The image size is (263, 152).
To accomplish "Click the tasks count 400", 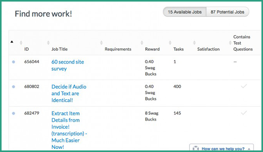I will [177, 86].
